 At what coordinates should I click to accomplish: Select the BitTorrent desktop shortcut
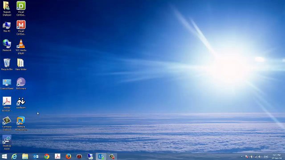(x=21, y=84)
